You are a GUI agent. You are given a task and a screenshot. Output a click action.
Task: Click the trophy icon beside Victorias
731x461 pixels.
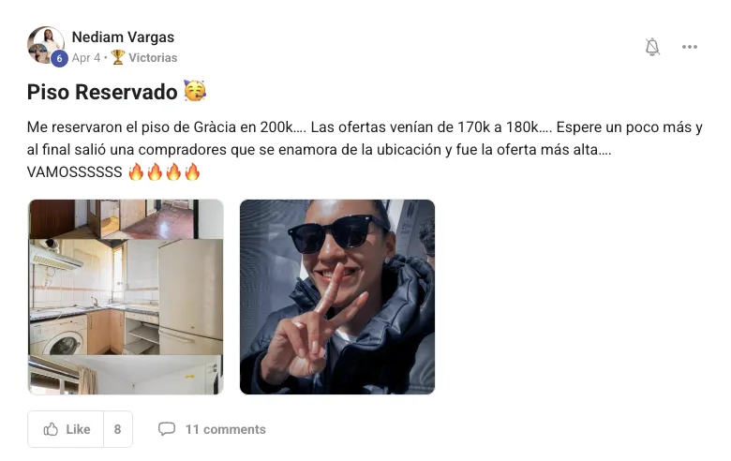tap(118, 57)
